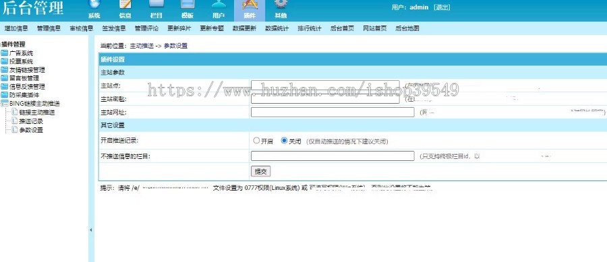Click the 广告系统 folder icon

click(4, 53)
